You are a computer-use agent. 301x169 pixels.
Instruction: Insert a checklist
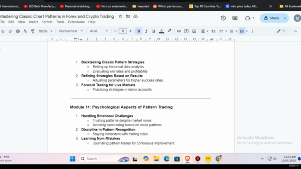click(222, 31)
